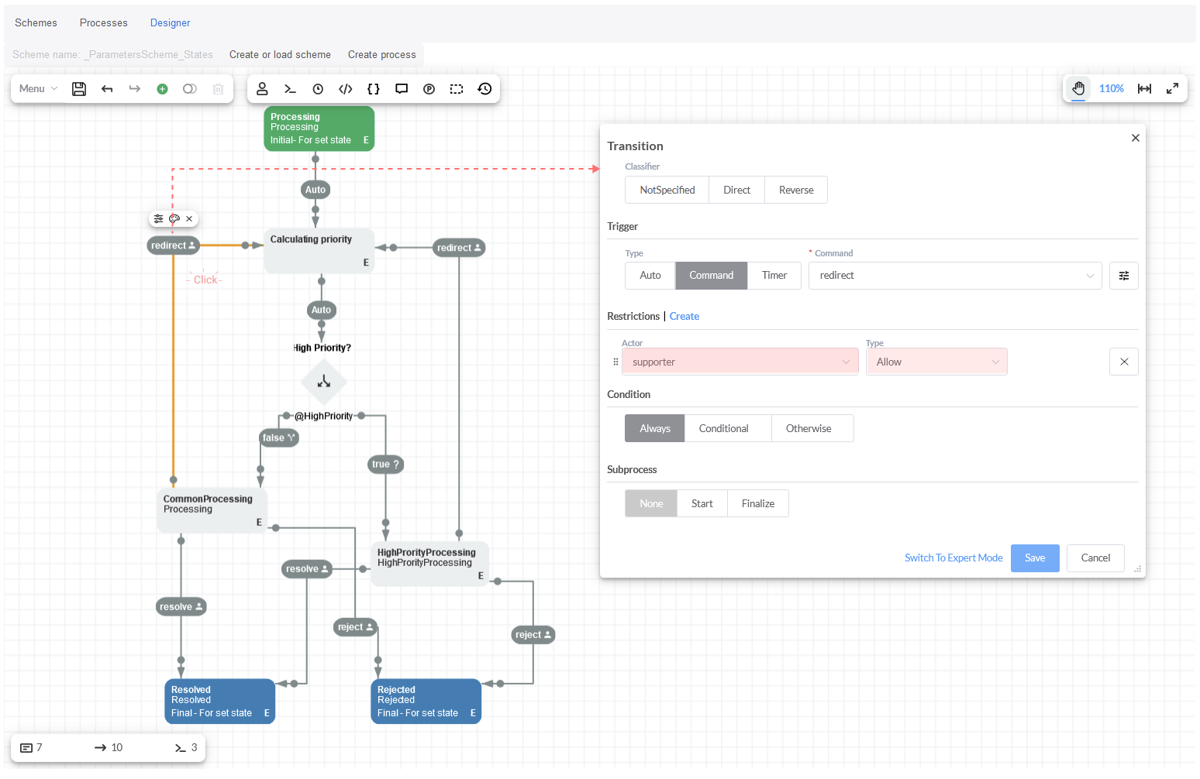Open Timers with the clock icon
The height and width of the screenshot is (779, 1200).
click(x=318, y=89)
